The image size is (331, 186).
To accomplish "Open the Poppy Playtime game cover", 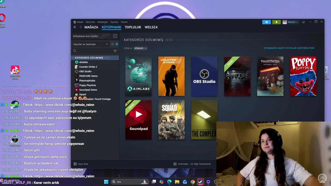I will click(303, 76).
